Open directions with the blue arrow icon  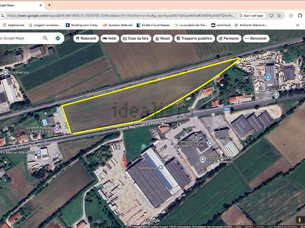point(58,38)
